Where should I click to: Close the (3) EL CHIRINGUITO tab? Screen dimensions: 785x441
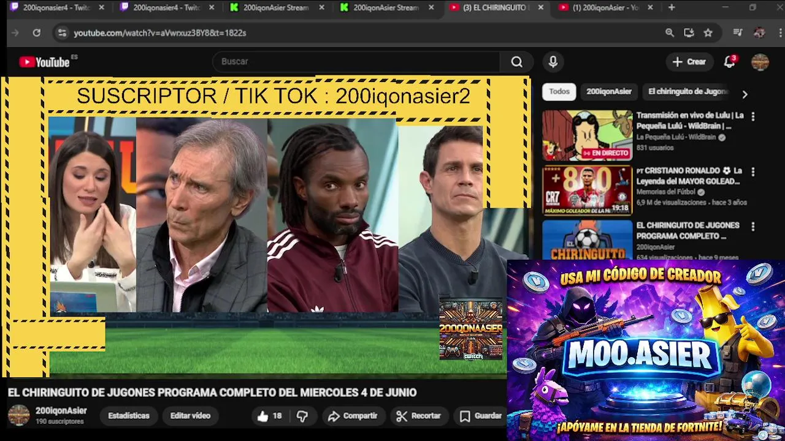click(540, 7)
